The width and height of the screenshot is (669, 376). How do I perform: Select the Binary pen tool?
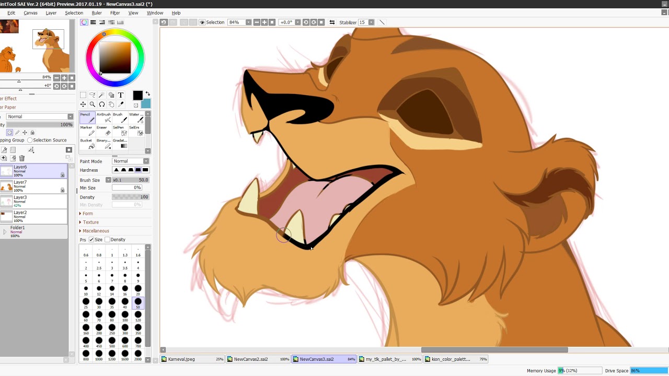[103, 144]
